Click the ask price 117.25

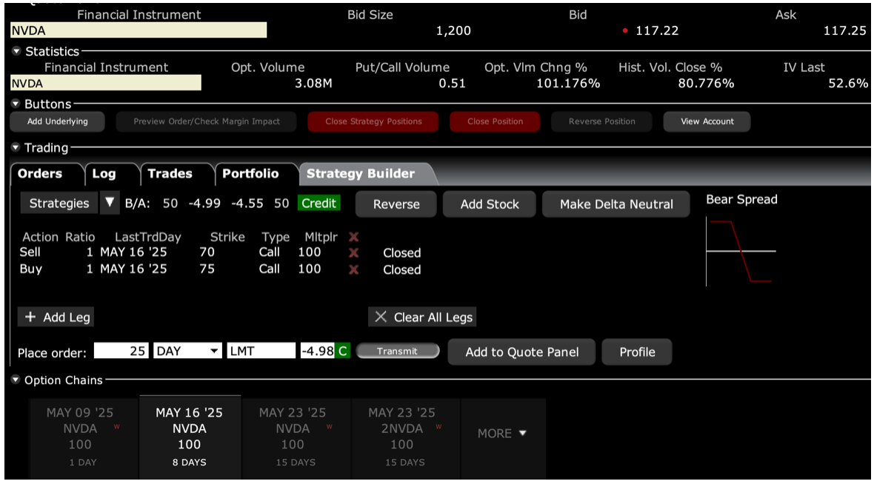[x=845, y=30]
